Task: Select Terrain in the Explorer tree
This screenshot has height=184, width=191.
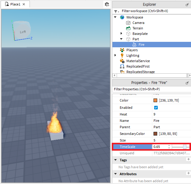Action: [138, 28]
